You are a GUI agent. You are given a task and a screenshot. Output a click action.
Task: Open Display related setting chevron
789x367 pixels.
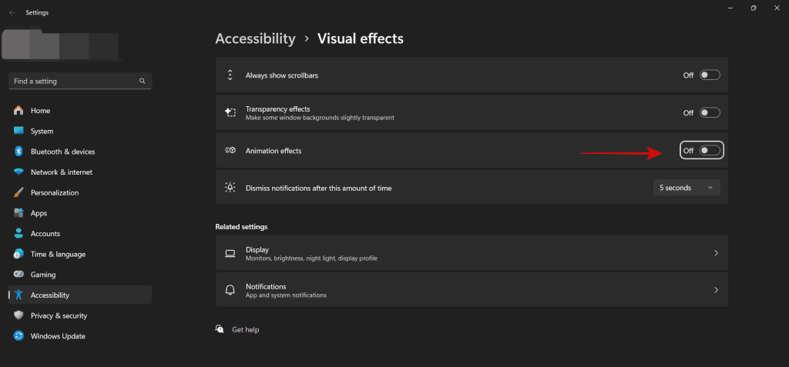[716, 253]
